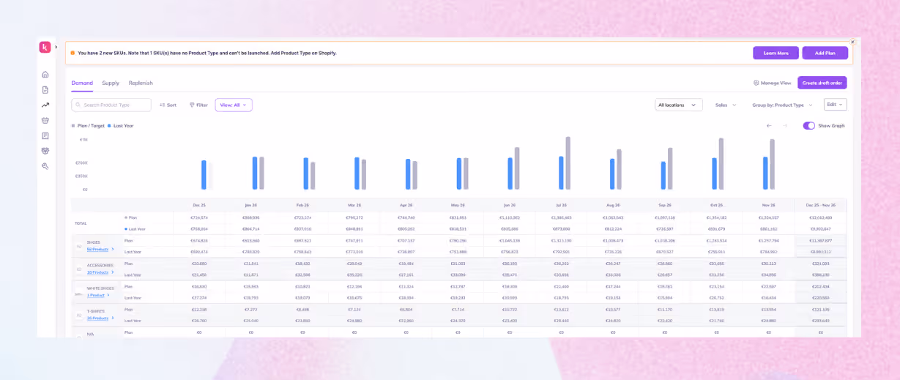Open Group by: Product Type dropdown

click(x=782, y=105)
